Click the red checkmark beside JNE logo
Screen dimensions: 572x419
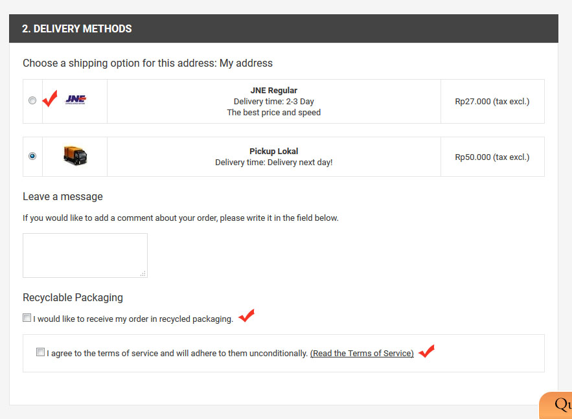point(50,98)
